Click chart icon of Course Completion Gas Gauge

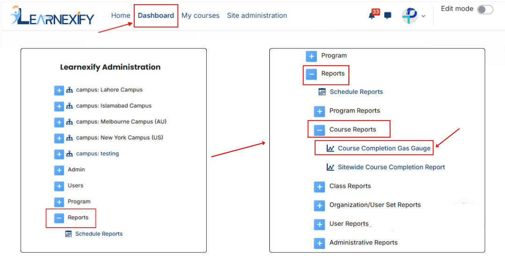coord(331,148)
